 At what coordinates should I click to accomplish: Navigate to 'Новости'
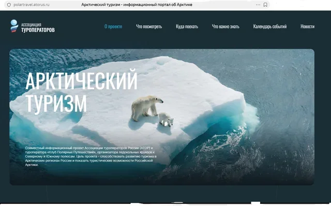point(307,26)
